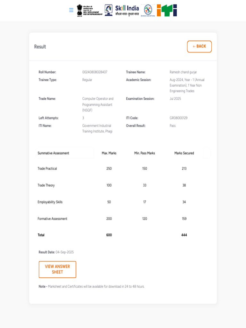This screenshot has width=246, height=328.
Task: Click the ITI Code value GR08000129
Action: pos(179,118)
